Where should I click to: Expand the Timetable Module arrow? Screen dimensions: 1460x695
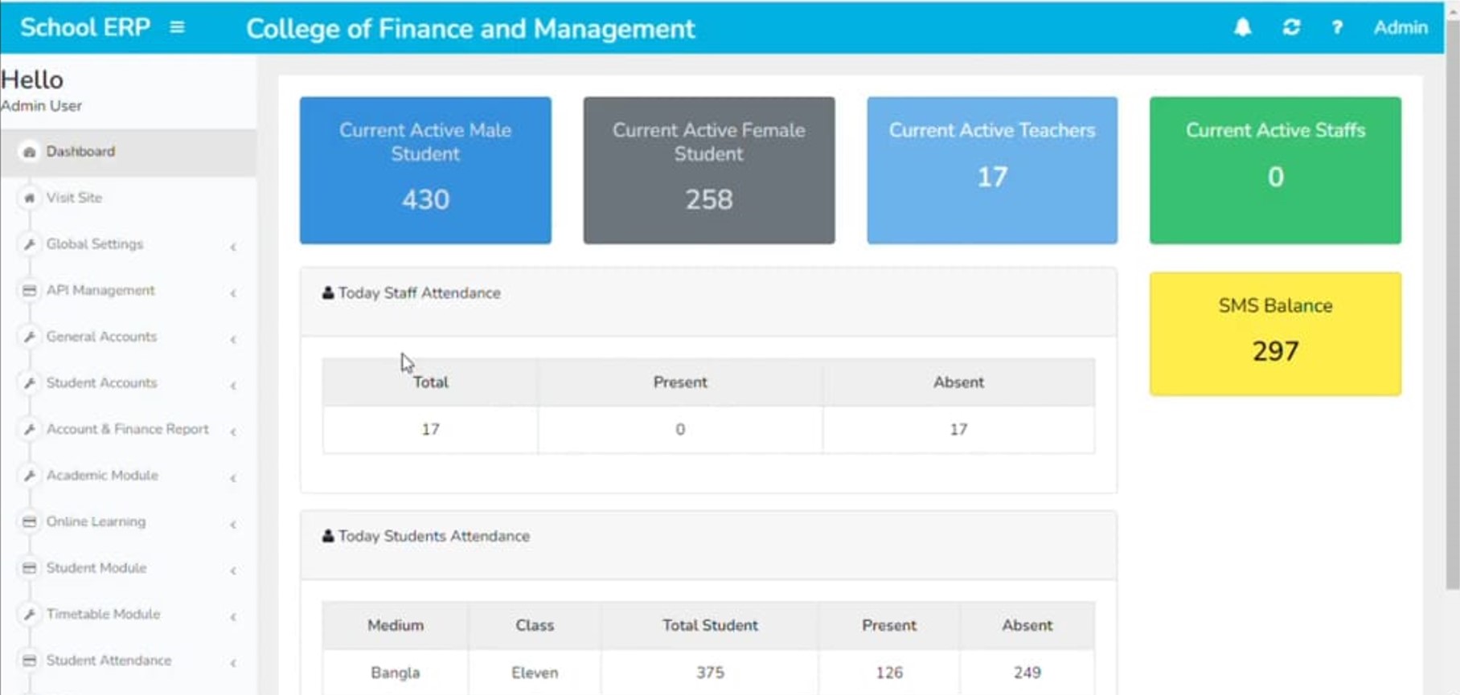(233, 617)
